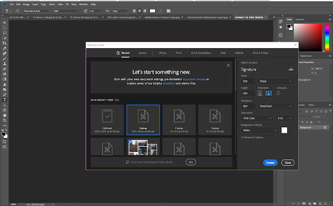
Task: Center text in options bar
Action: tap(139, 11)
